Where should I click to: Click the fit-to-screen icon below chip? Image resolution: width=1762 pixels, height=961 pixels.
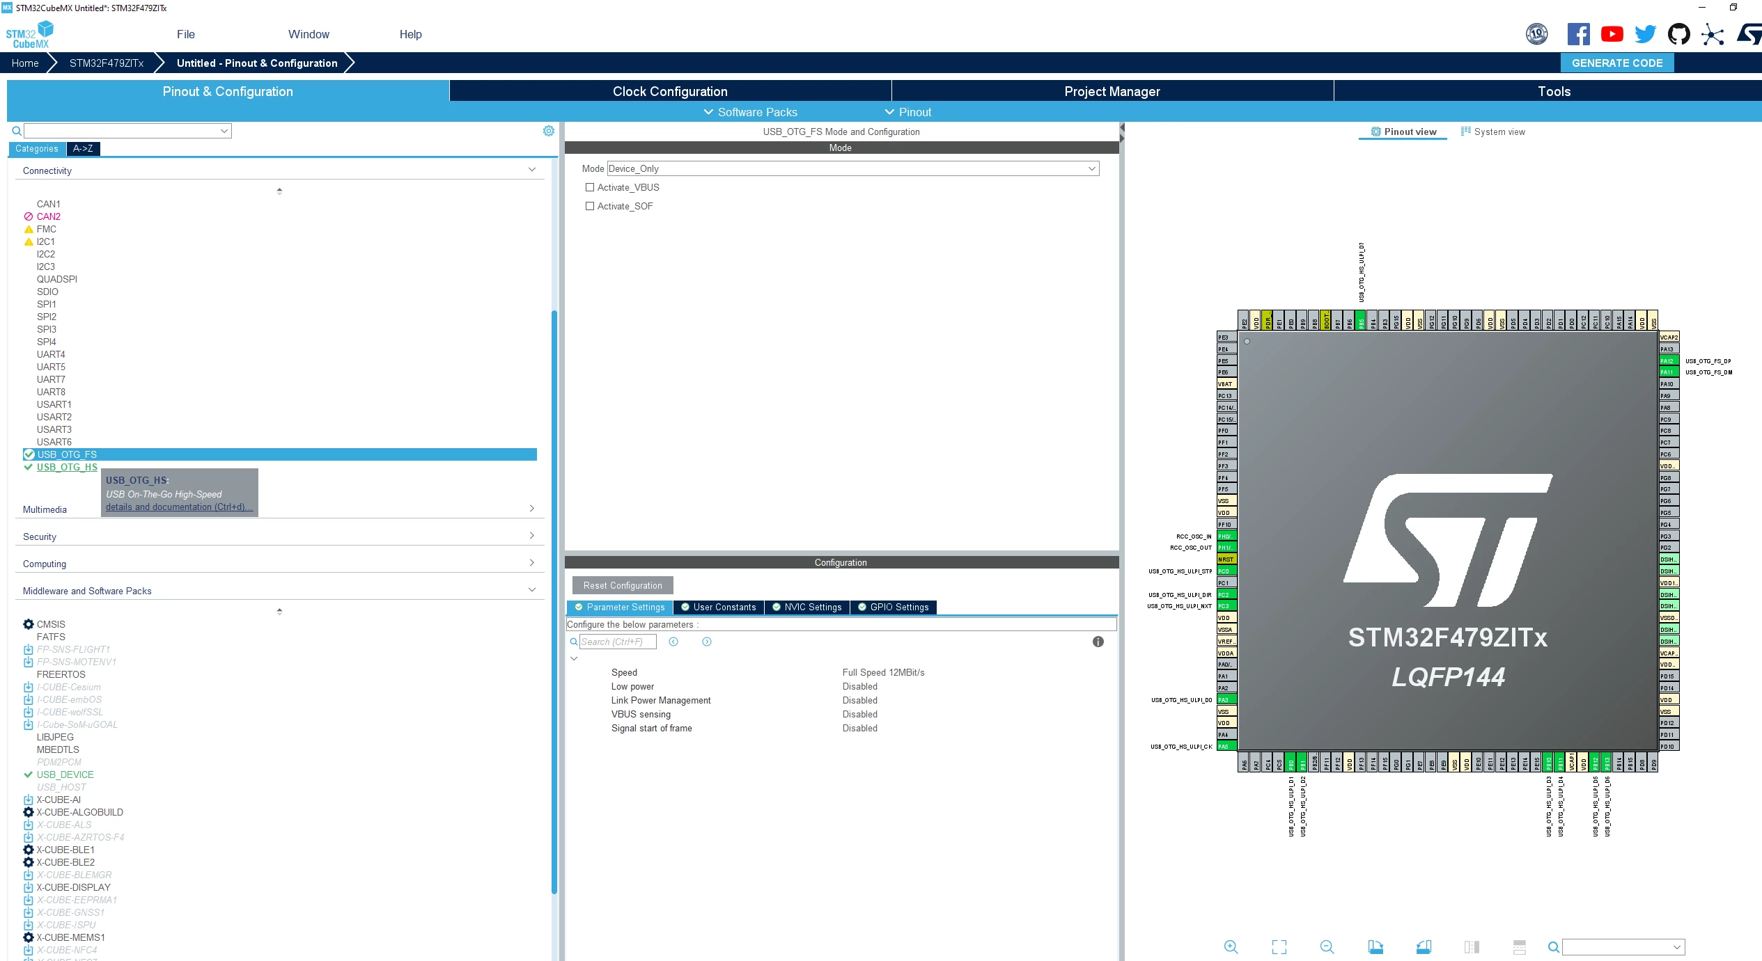coord(1279,946)
